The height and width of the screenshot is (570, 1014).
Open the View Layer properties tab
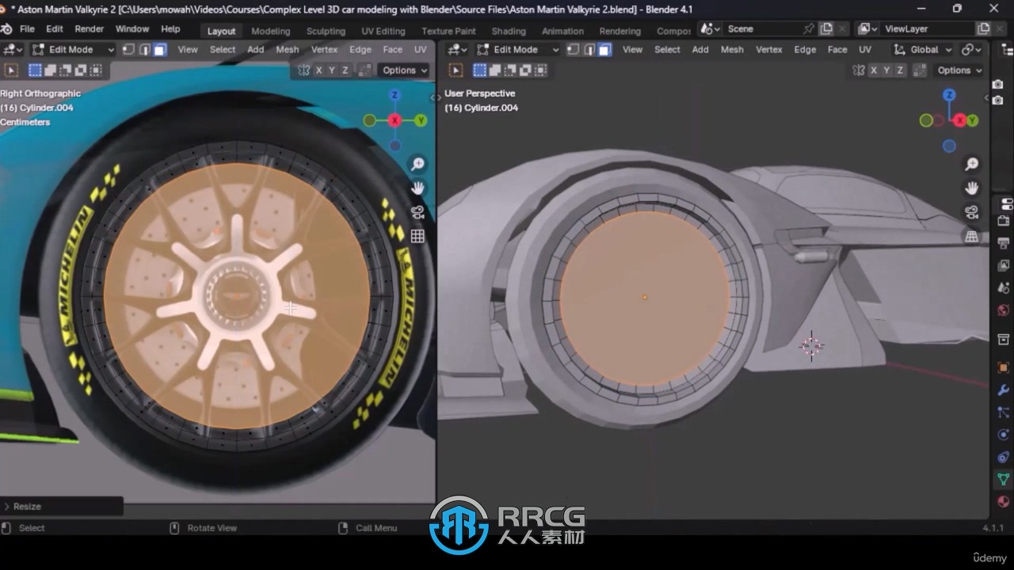1003,264
